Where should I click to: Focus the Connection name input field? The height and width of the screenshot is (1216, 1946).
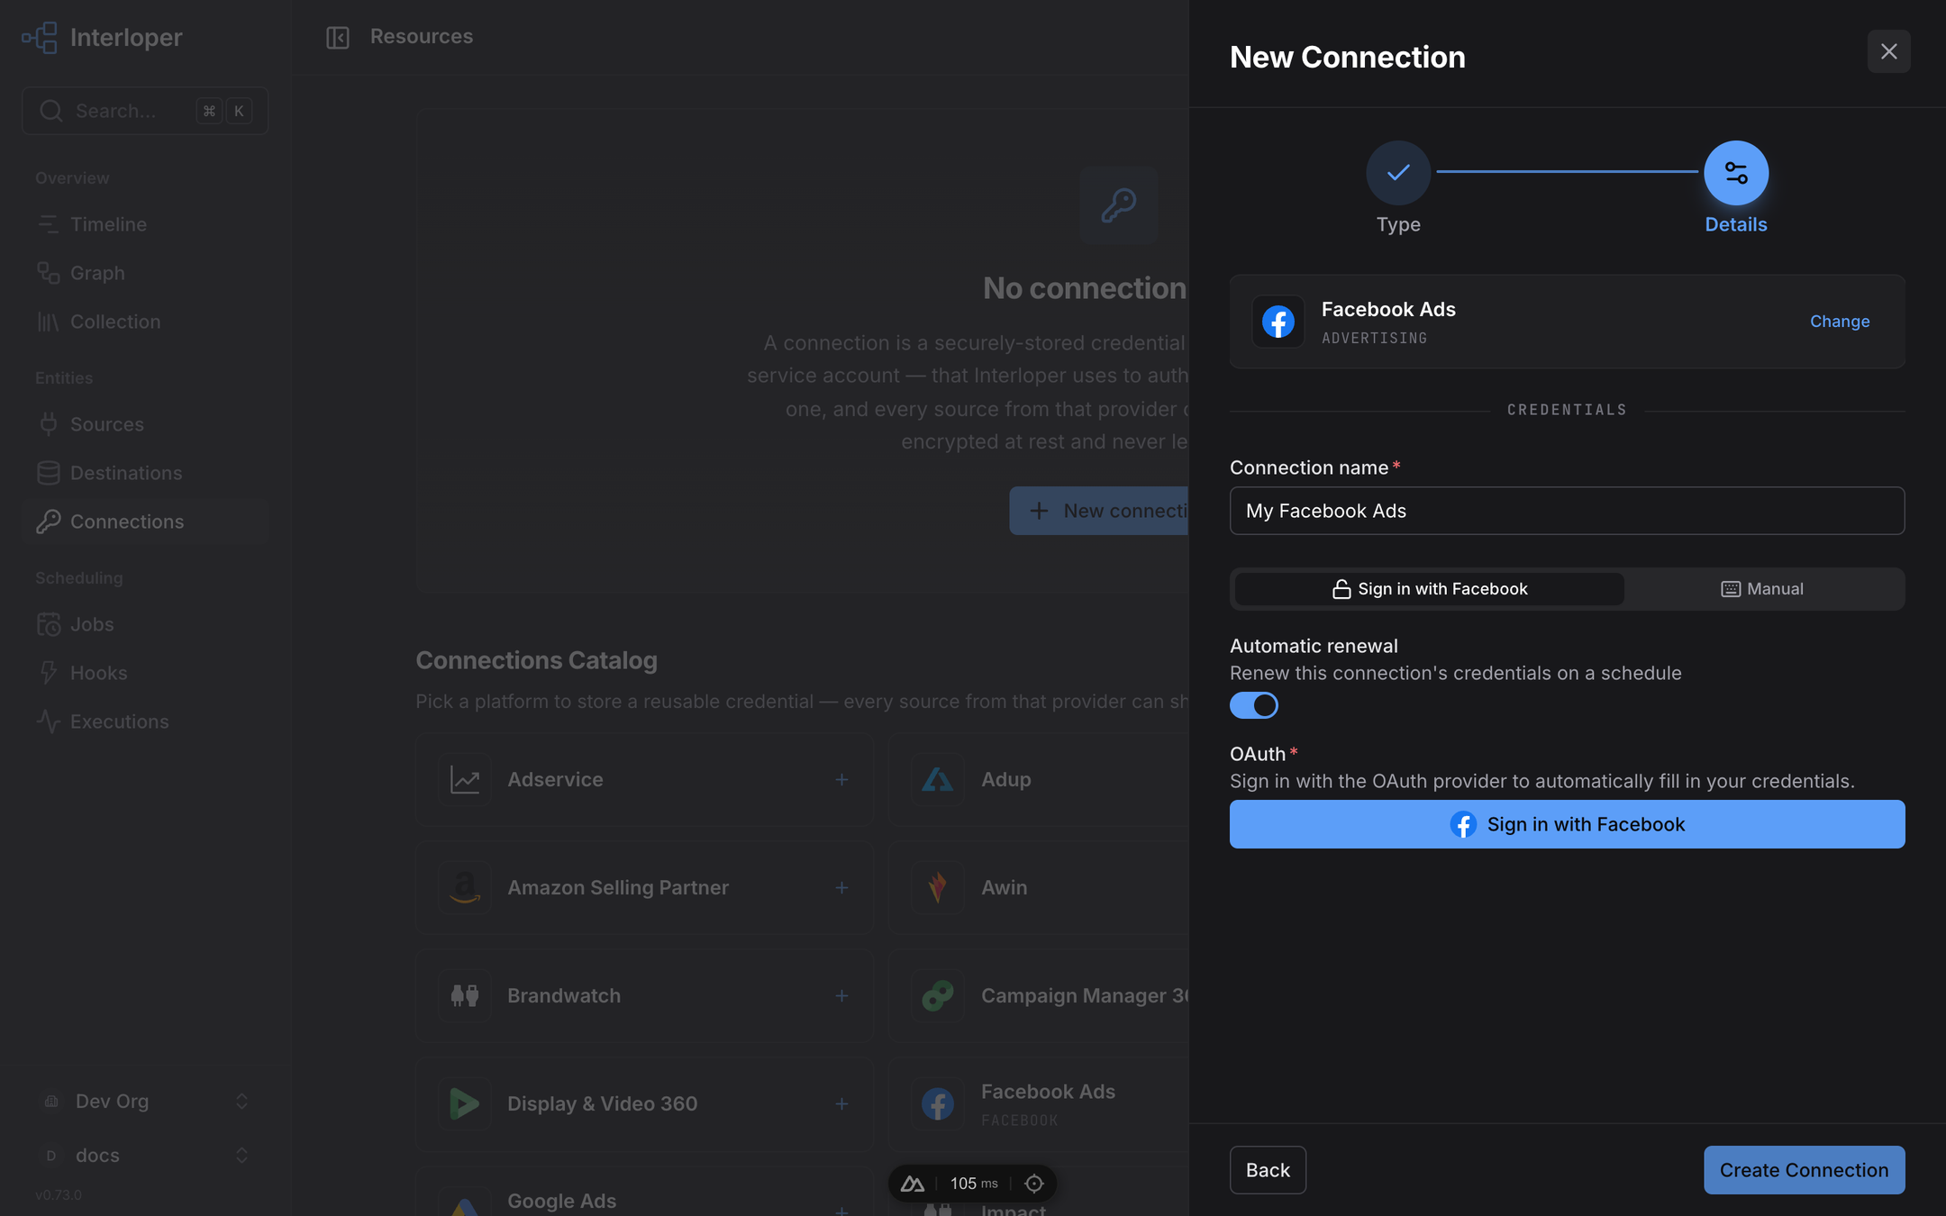pyautogui.click(x=1568, y=511)
